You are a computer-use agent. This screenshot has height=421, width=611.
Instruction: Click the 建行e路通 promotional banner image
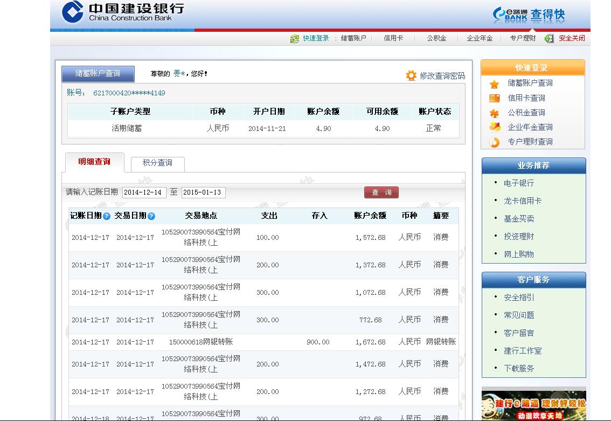(533, 404)
